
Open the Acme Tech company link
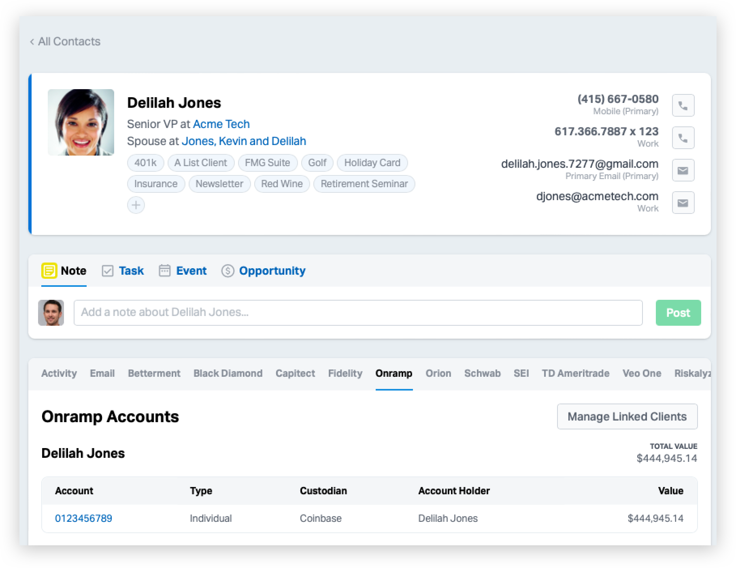221,124
